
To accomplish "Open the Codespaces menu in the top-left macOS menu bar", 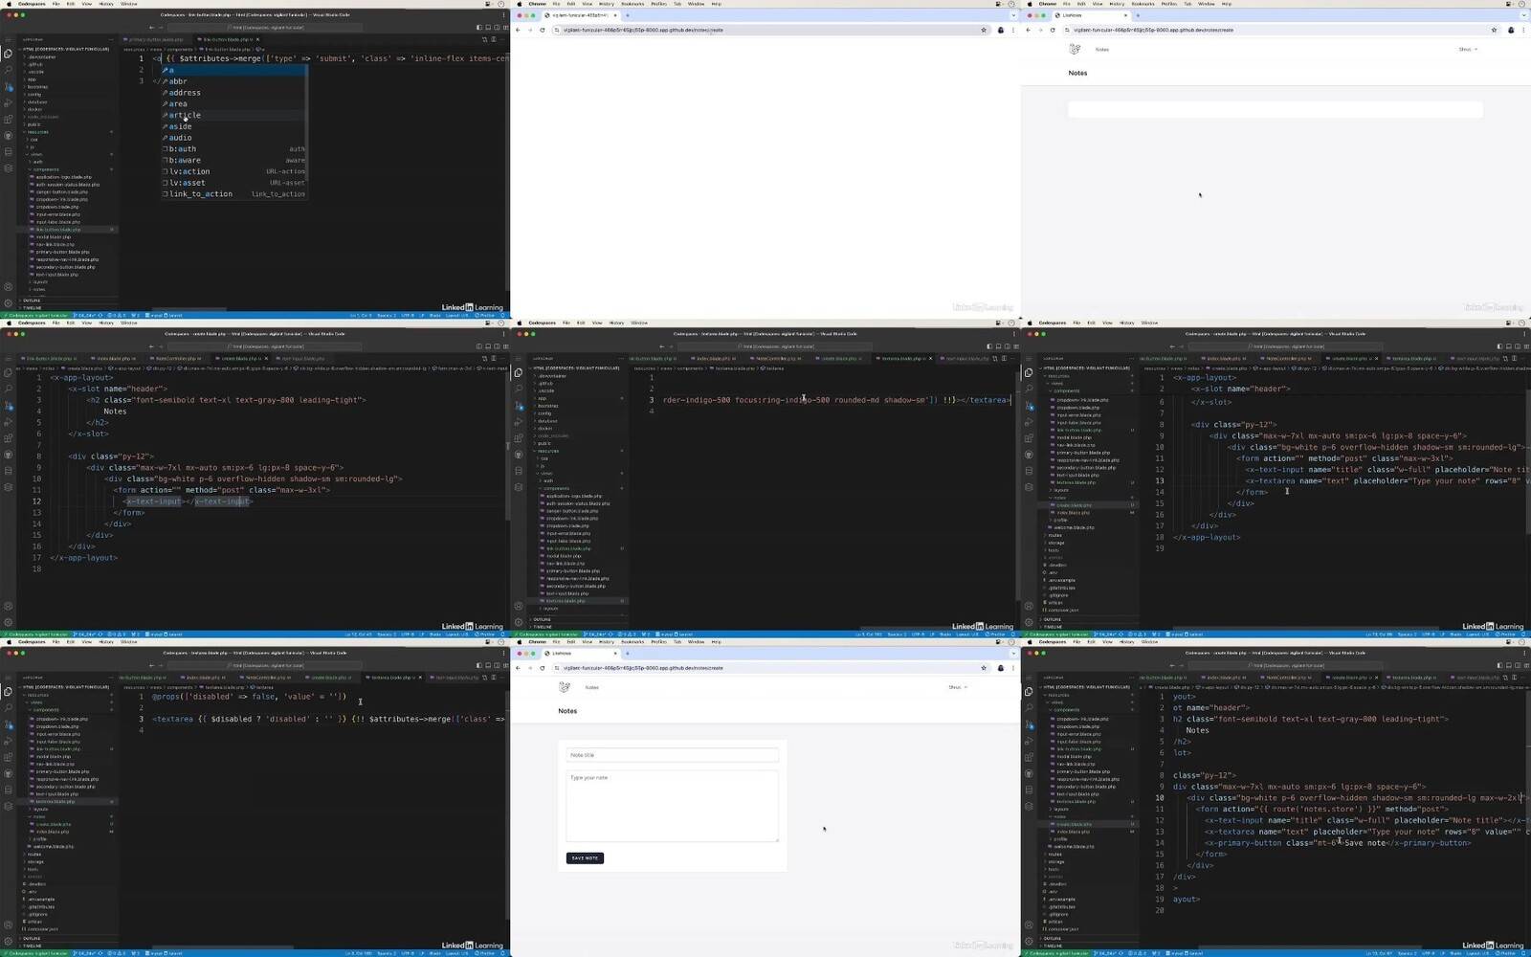I will (32, 4).
